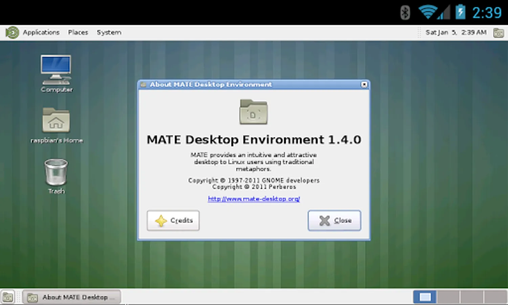Image resolution: width=508 pixels, height=305 pixels.
Task: Tap the Bluetooth status icon
Action: (x=405, y=13)
